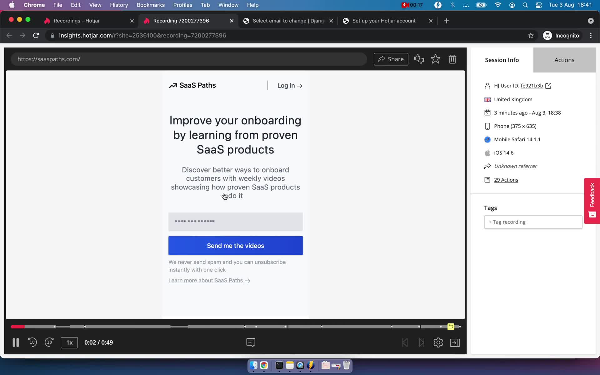This screenshot has height=375, width=600.
Task: Click the star/favorite recording icon
Action: (435, 59)
